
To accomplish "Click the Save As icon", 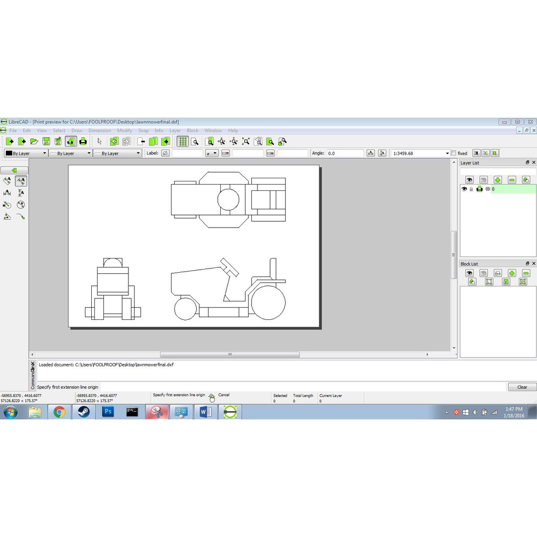I will [x=58, y=142].
